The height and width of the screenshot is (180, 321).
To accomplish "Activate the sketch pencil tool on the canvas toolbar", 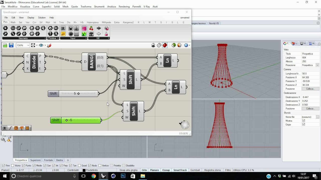I will tap(49, 45).
